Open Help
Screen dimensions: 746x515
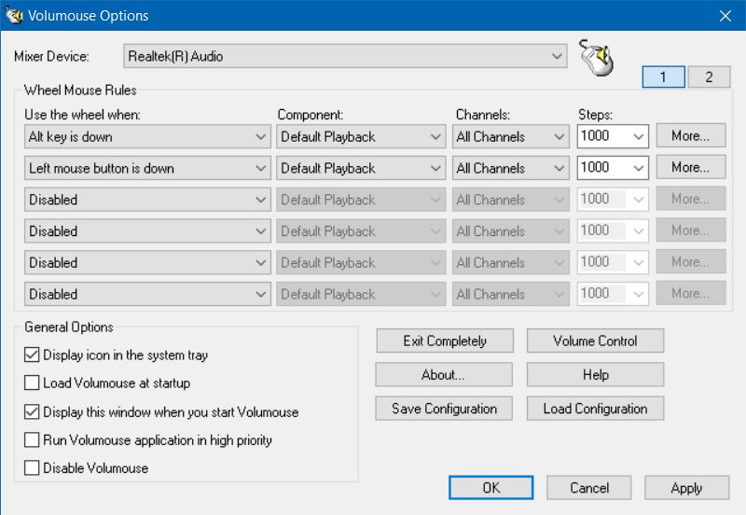595,375
